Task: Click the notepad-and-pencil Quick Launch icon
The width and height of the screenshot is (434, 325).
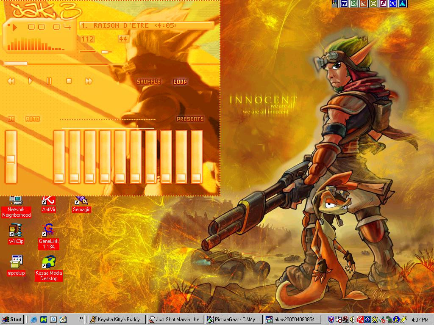Action: [63, 319]
